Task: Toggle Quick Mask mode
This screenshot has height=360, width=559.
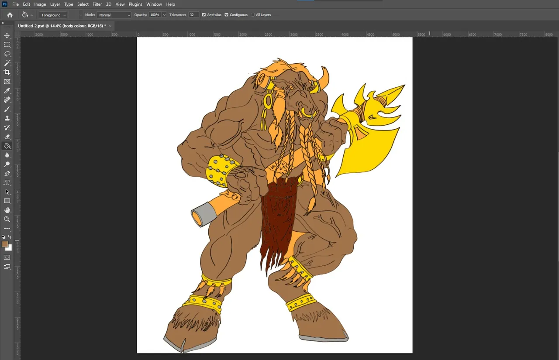Action: (x=7, y=257)
